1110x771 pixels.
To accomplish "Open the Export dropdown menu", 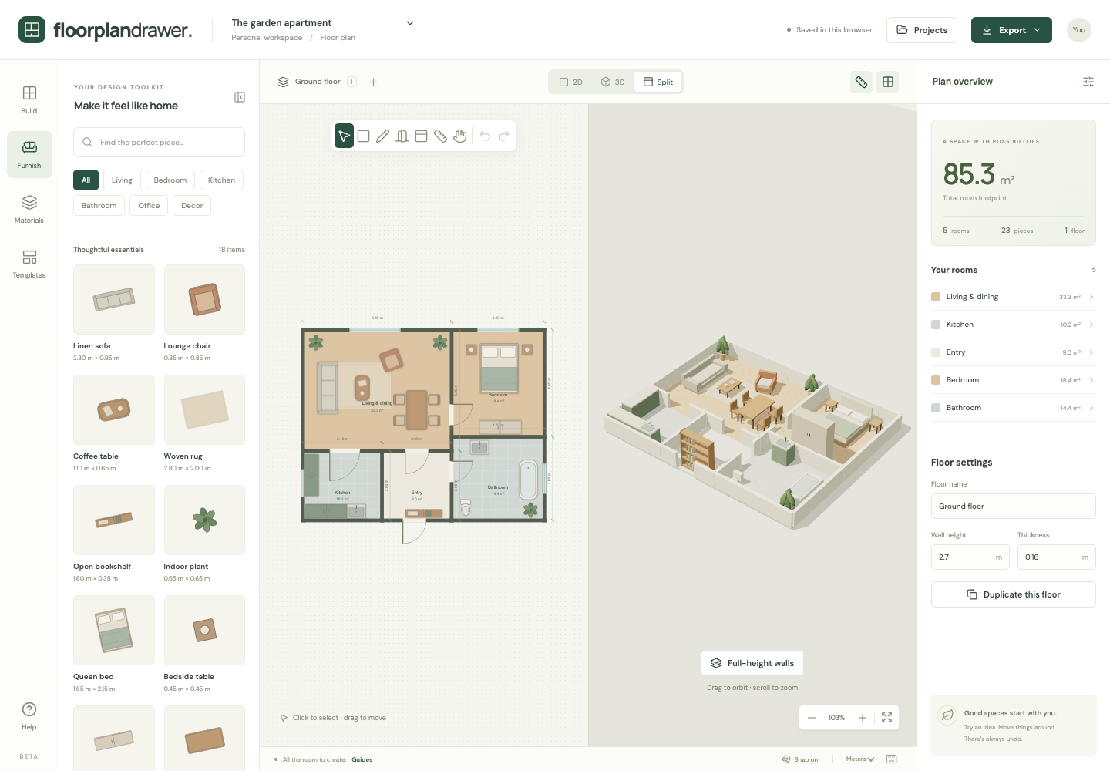I will [x=1011, y=30].
